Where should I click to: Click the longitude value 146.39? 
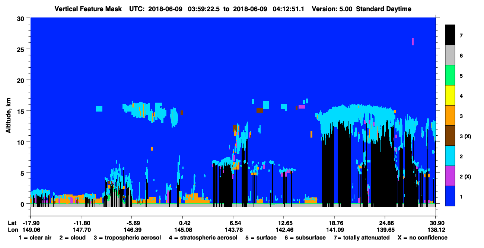(x=133, y=230)
